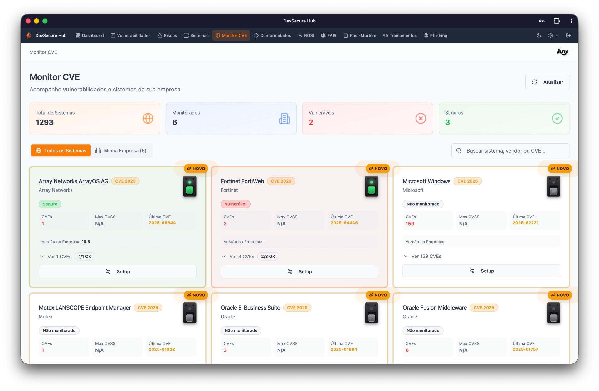Click the DevSecure Hub flame logo

[29, 35]
